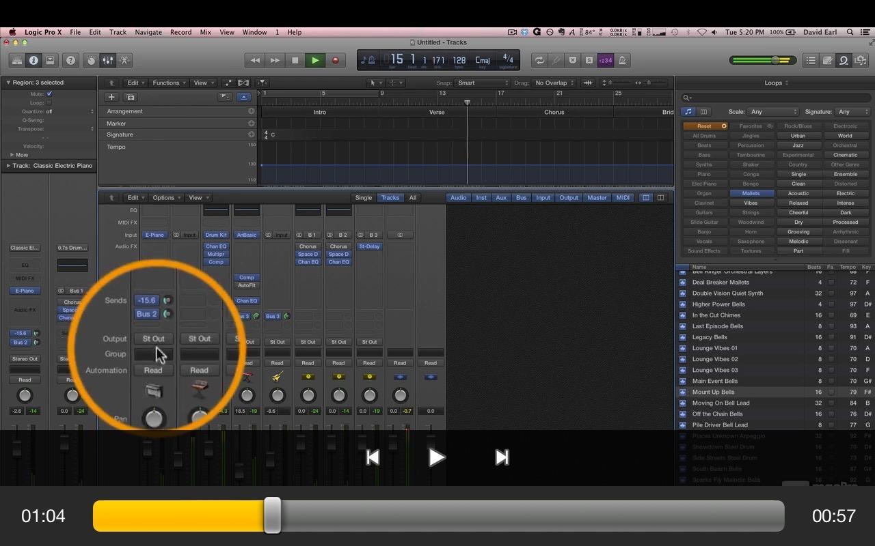Toggle the Audio channel strip filter
The image size is (875, 546).
coord(458,198)
